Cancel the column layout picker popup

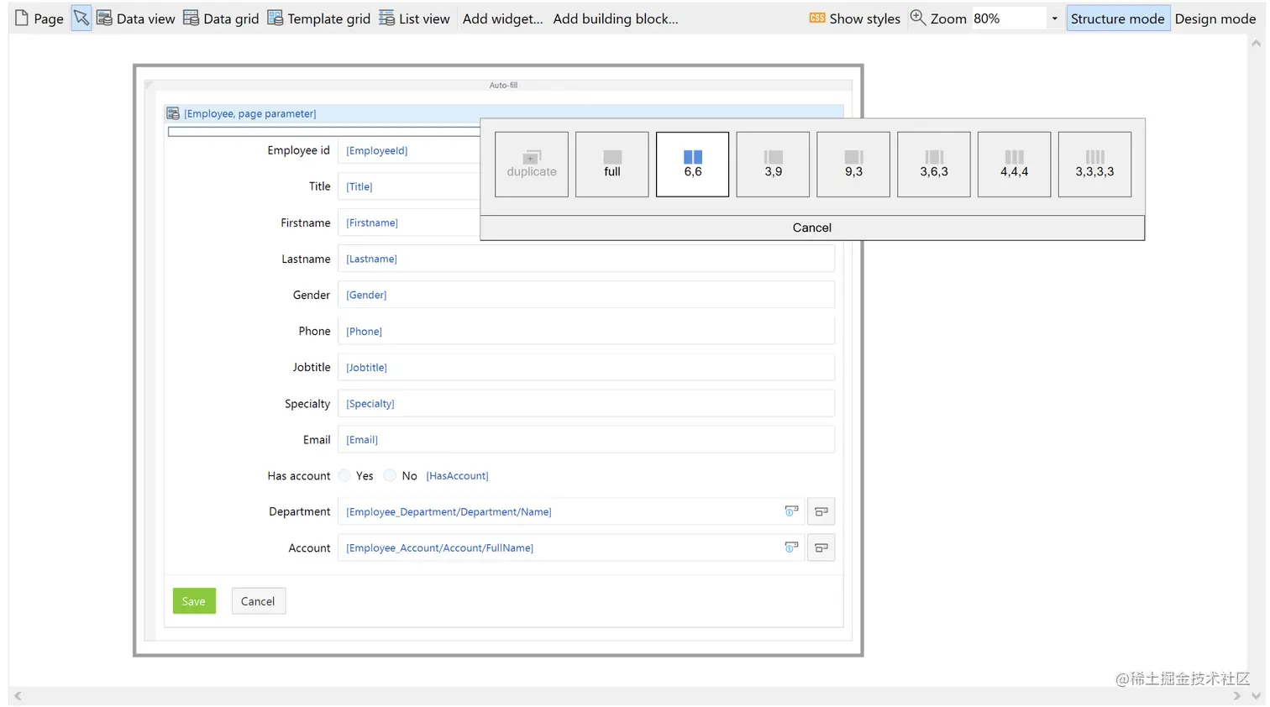[x=812, y=228]
